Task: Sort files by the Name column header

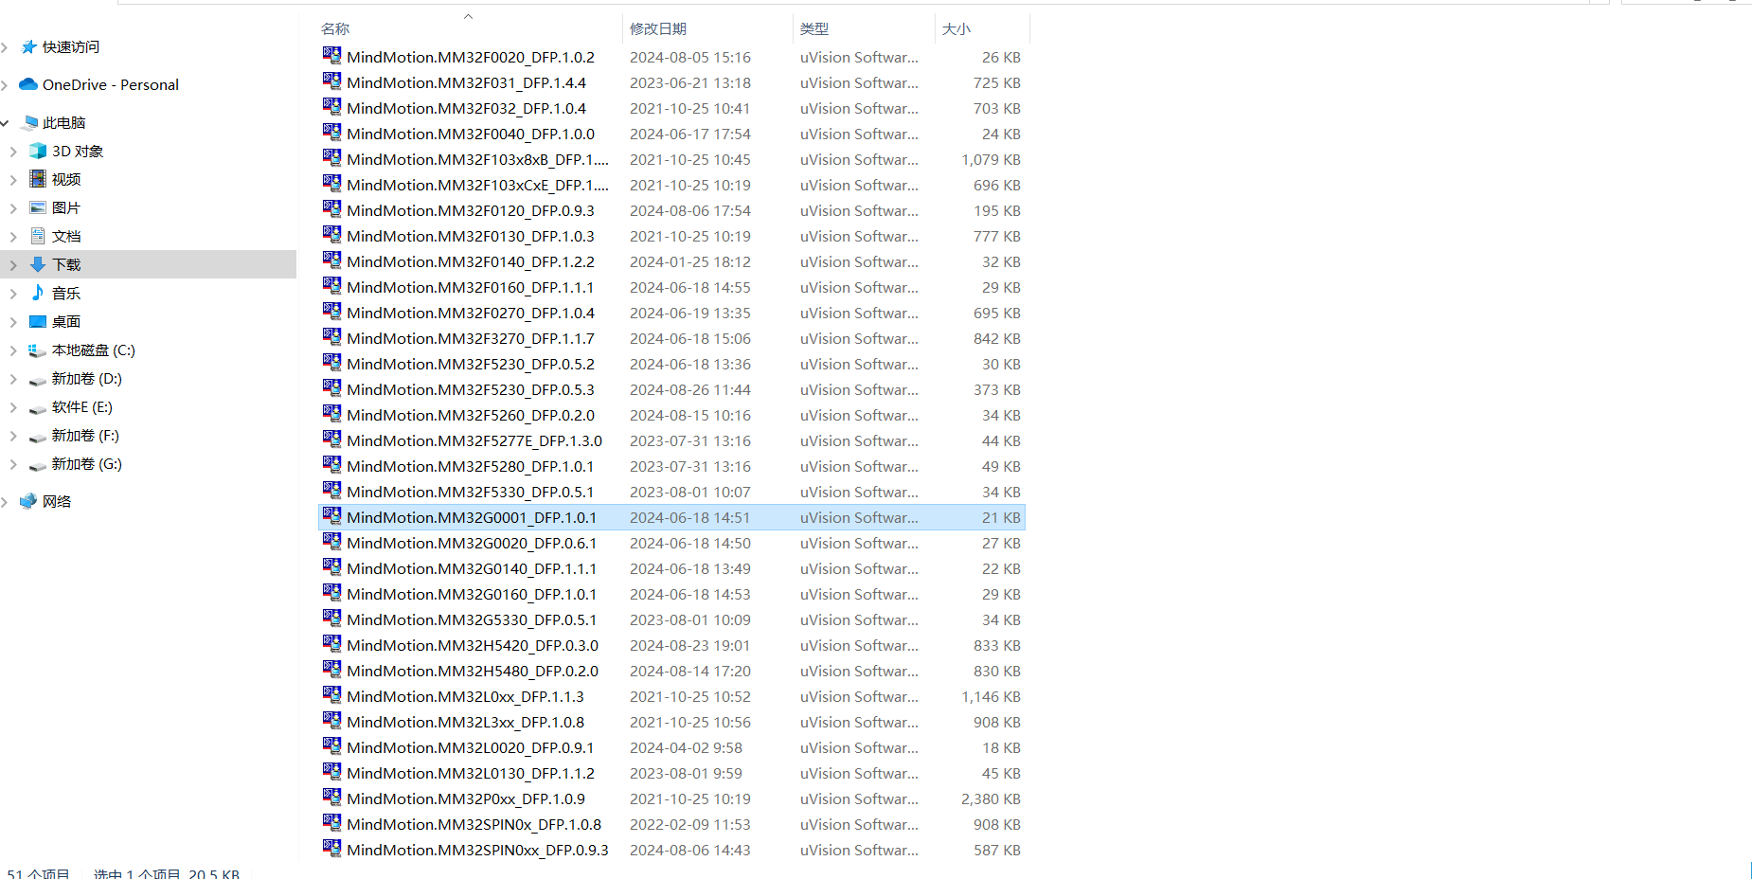Action: click(335, 29)
